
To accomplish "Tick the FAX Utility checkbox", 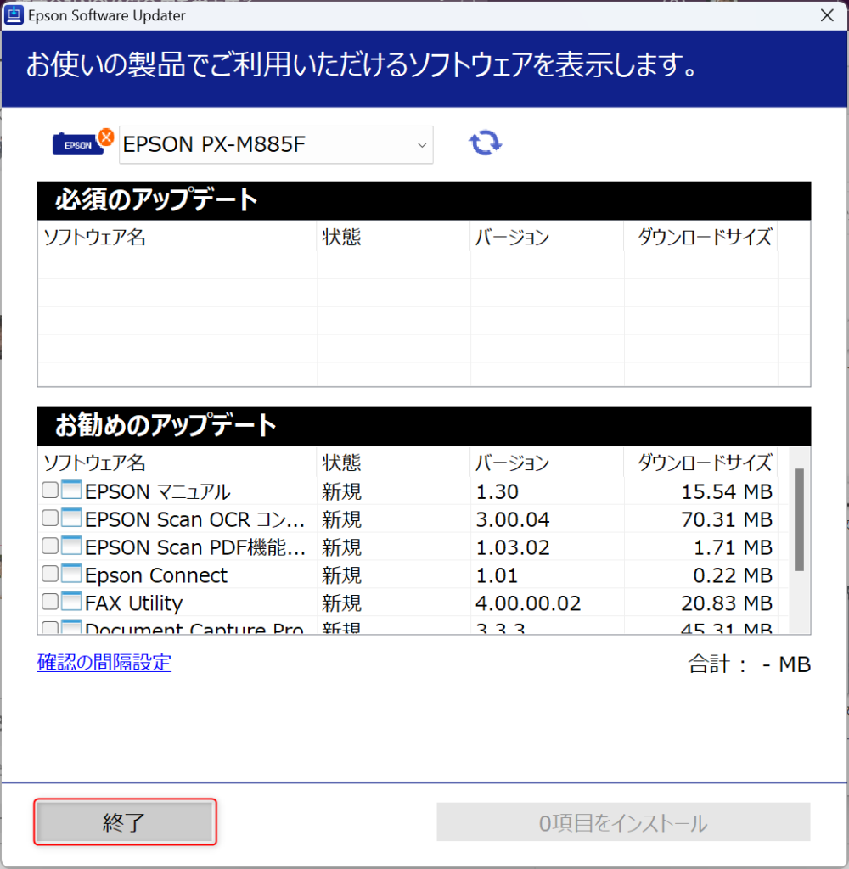I will [50, 601].
